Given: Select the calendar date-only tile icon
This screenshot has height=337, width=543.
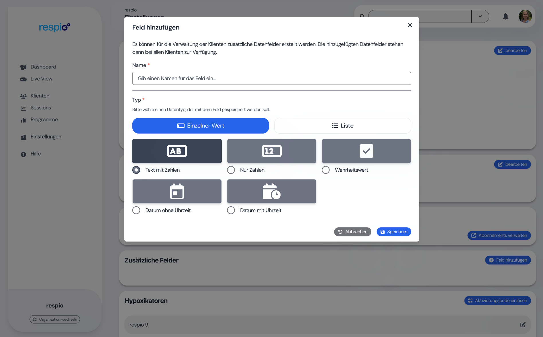Looking at the screenshot, I should [x=177, y=191].
